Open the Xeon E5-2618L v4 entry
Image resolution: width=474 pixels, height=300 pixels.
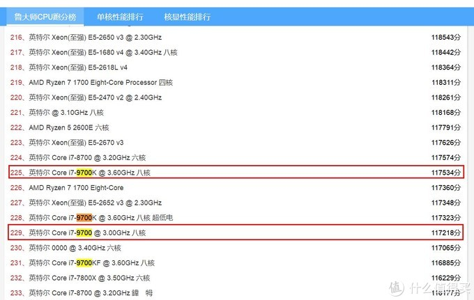click(78, 68)
